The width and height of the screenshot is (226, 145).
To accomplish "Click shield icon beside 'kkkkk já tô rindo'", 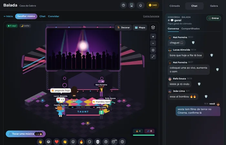I will click(199, 84).
